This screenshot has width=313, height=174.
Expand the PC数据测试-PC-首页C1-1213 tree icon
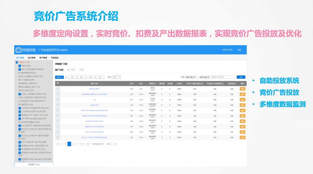coord(20,149)
